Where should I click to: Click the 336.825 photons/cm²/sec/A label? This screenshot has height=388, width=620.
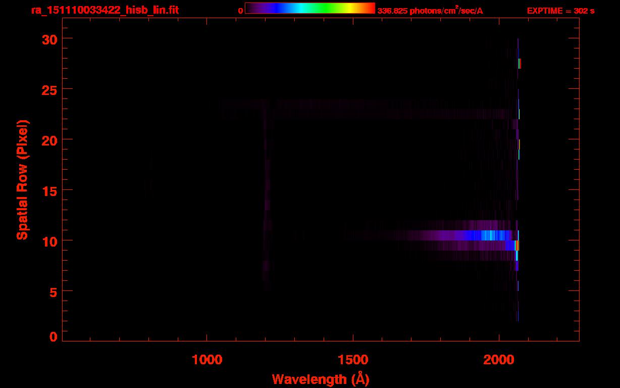pyautogui.click(x=430, y=11)
